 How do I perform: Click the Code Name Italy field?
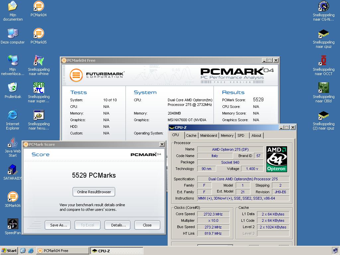[215, 156]
